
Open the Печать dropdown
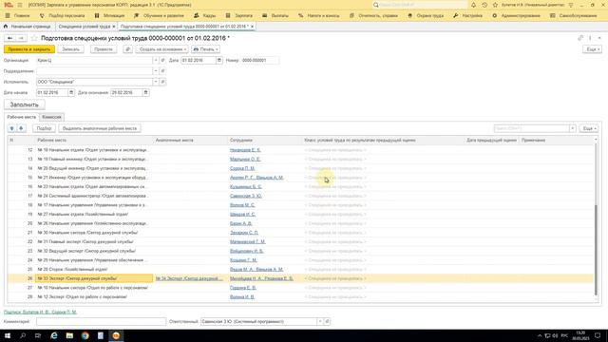click(206, 49)
